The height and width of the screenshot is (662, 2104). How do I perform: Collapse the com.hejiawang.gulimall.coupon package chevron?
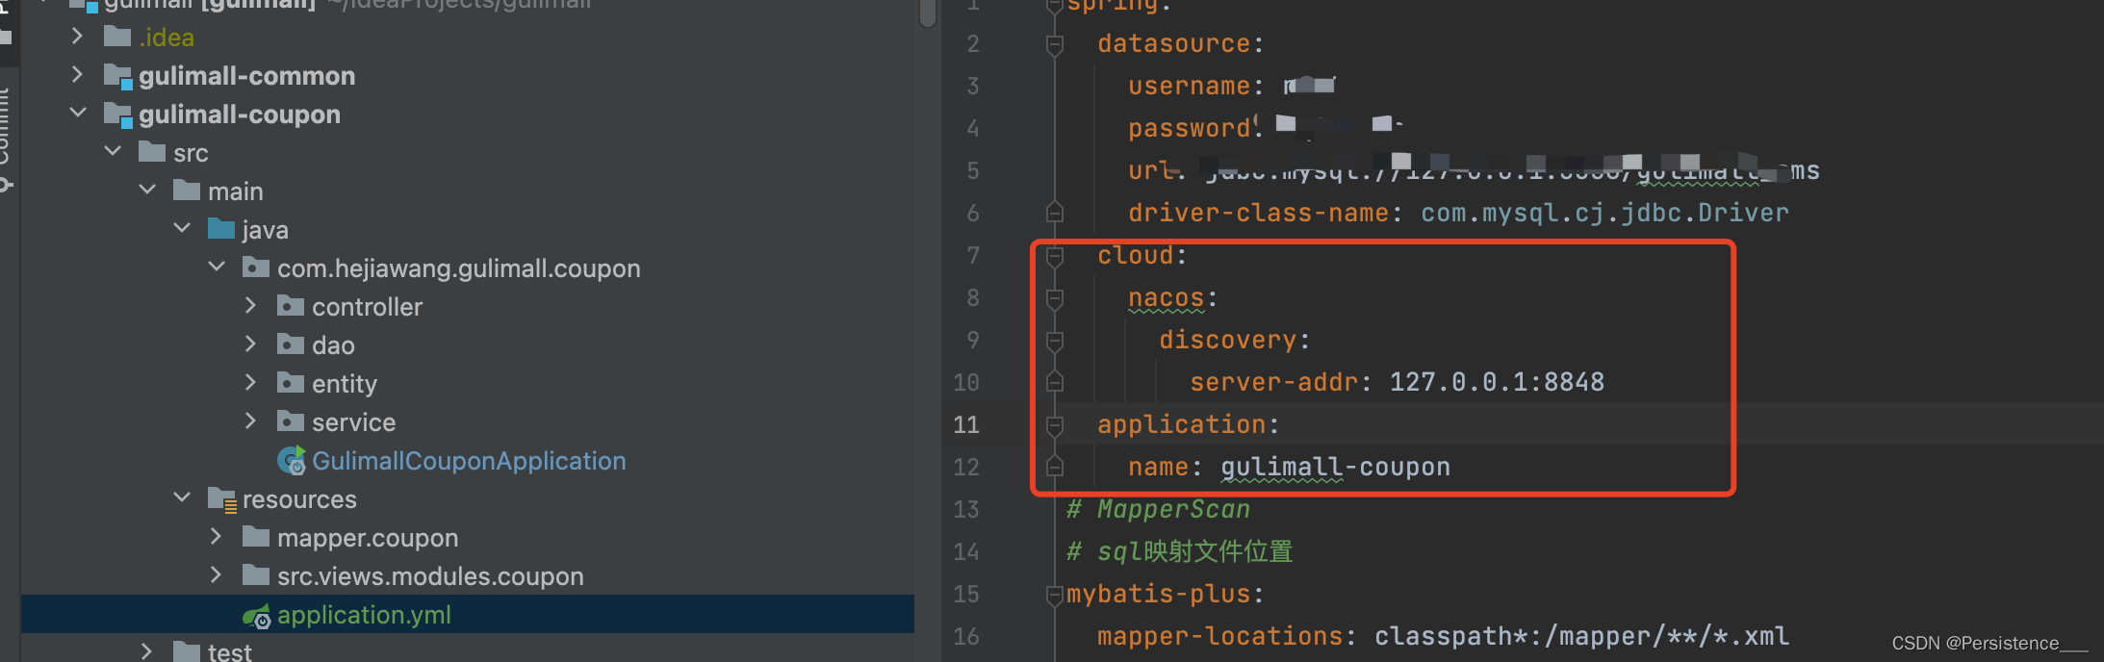click(x=217, y=267)
